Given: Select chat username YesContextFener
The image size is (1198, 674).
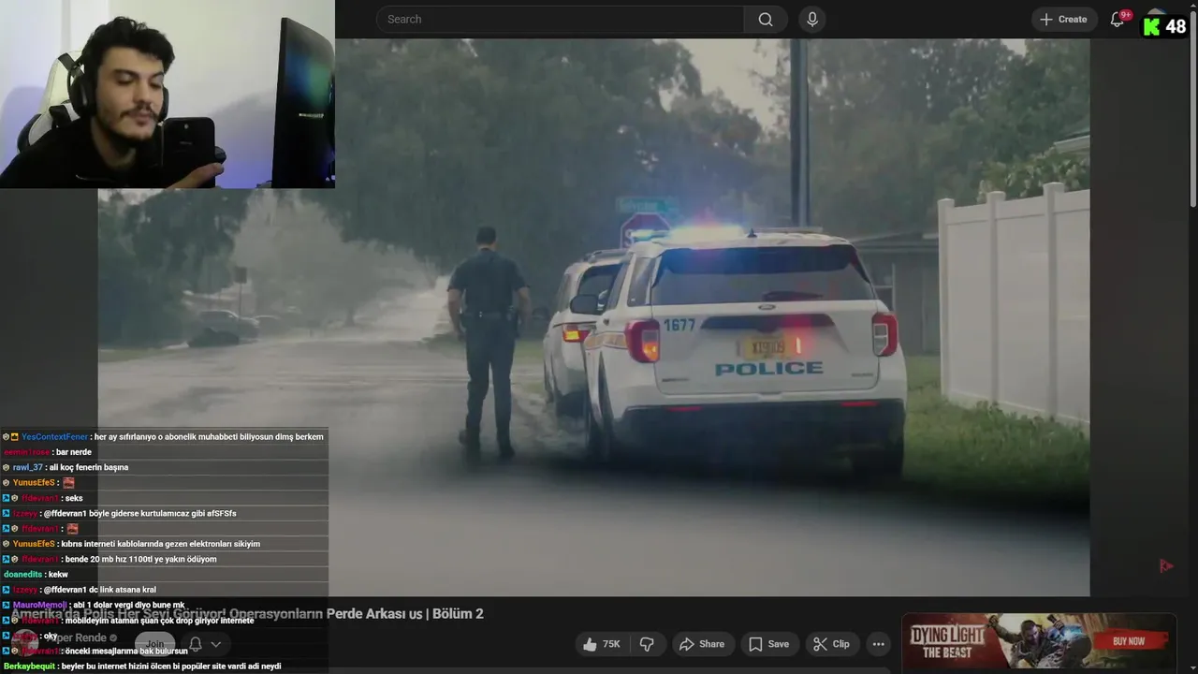Looking at the screenshot, I should pos(54,436).
